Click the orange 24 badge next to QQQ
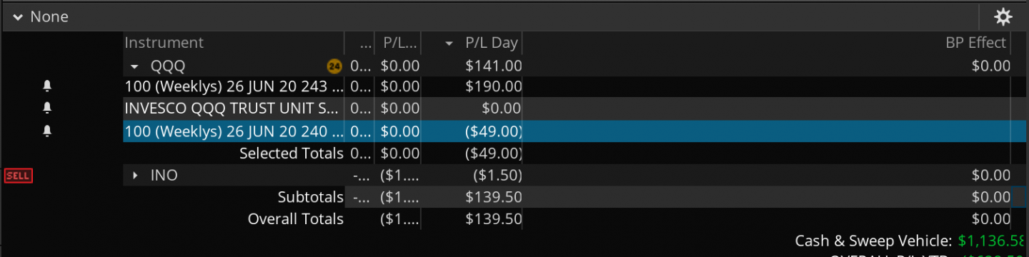Image resolution: width=1029 pixels, height=257 pixels. point(334,66)
